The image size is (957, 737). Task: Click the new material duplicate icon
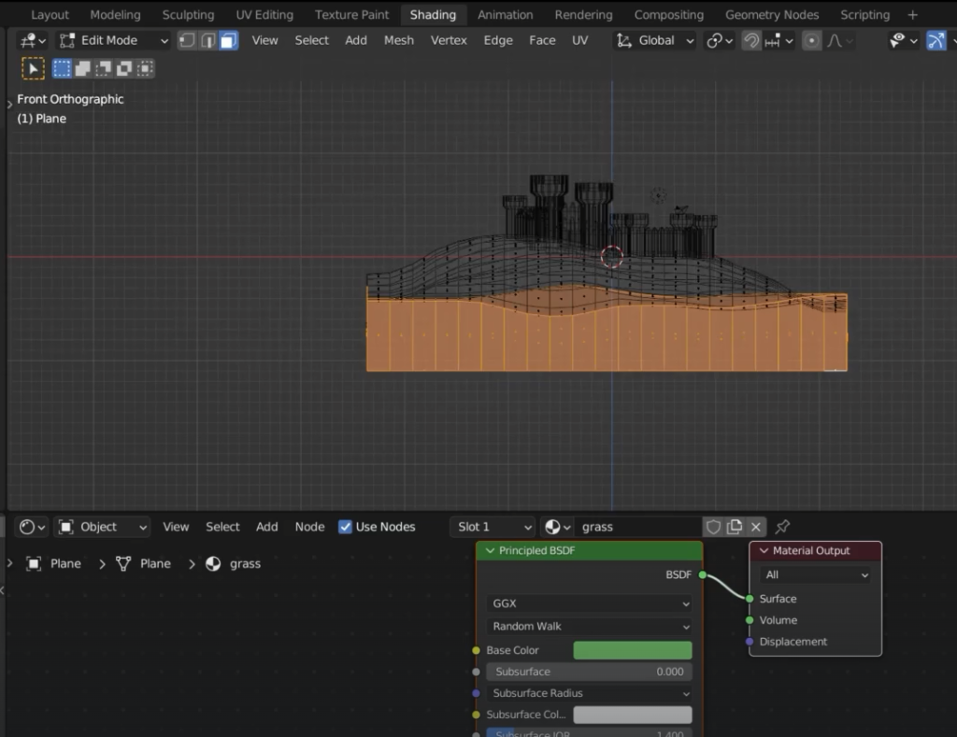735,527
